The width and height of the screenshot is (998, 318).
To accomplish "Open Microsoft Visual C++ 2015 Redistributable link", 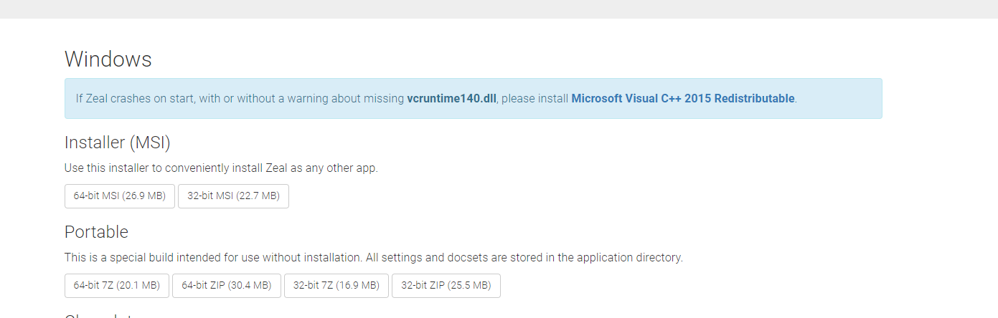I will [682, 98].
